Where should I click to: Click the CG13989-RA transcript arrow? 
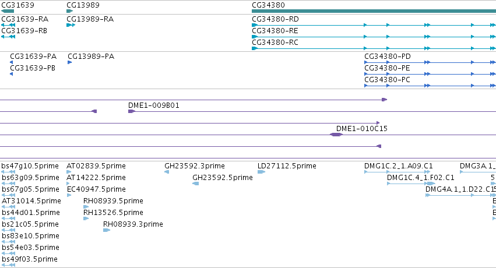pos(71,25)
